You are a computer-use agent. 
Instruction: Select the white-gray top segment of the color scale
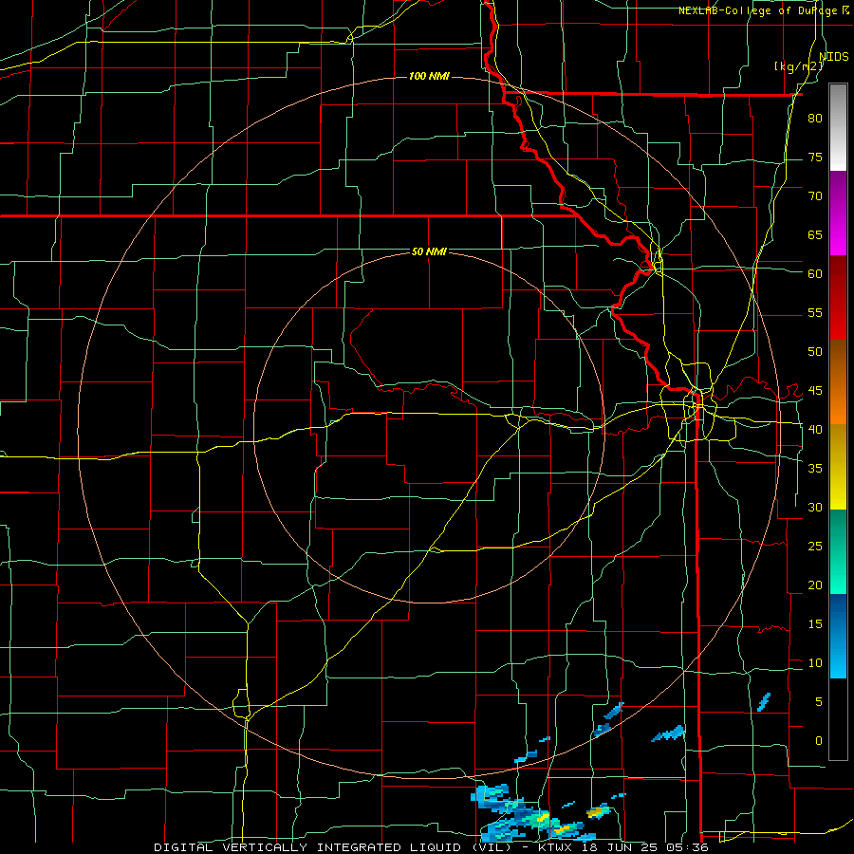coord(838,127)
